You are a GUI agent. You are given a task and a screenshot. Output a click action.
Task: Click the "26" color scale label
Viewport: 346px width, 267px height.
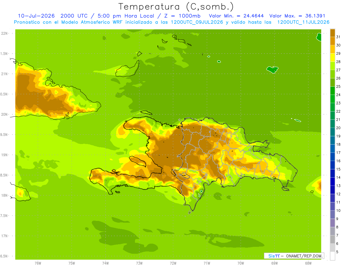point(338,78)
